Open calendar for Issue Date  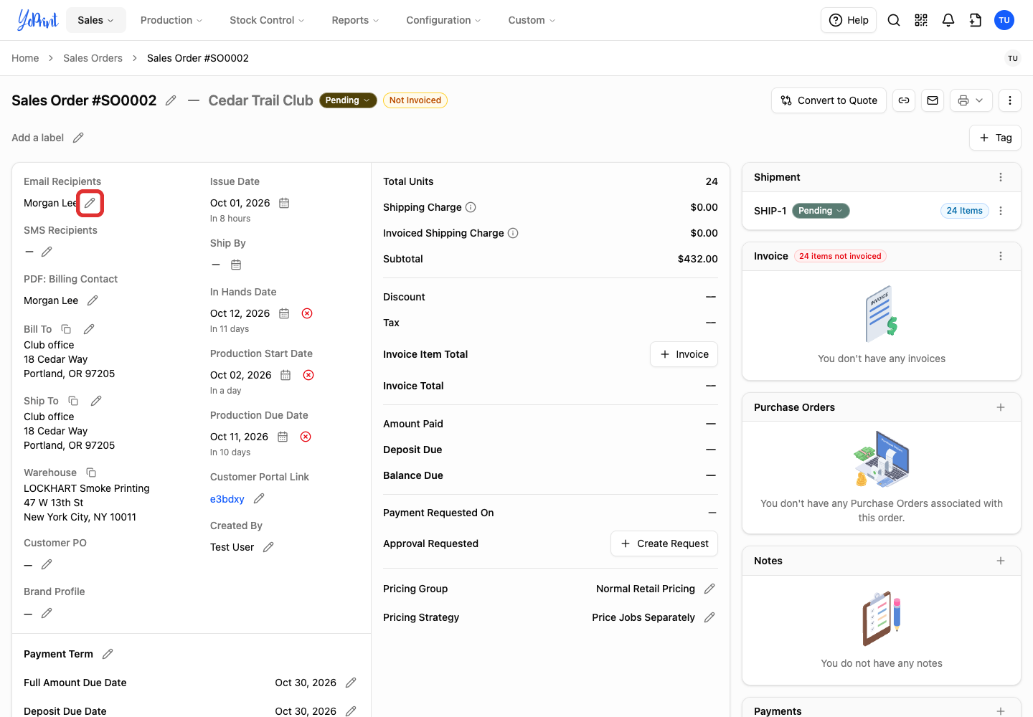284,203
